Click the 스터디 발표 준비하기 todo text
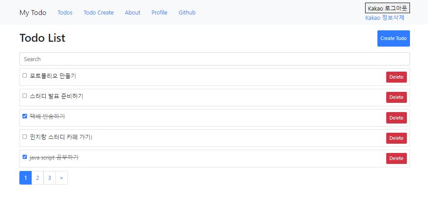The image size is (428, 207). pos(56,96)
